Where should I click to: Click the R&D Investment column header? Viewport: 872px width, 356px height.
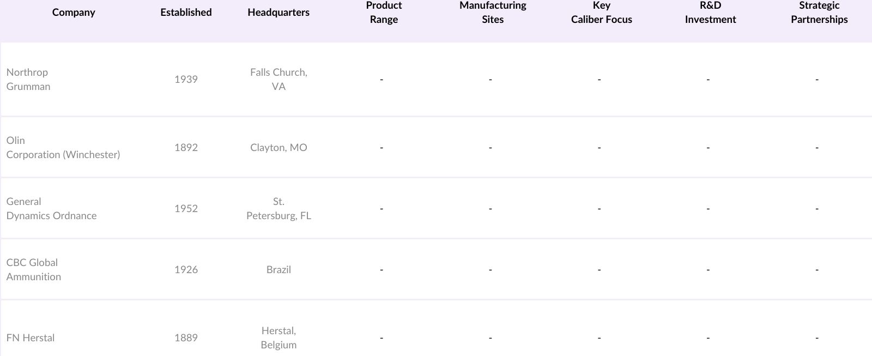point(710,13)
